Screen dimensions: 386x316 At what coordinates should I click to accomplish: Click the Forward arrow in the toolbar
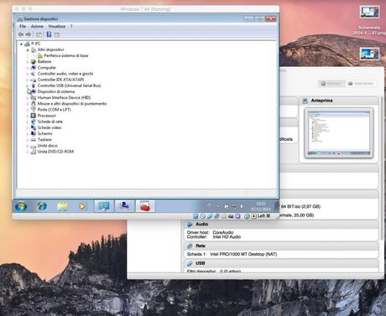pyautogui.click(x=28, y=34)
